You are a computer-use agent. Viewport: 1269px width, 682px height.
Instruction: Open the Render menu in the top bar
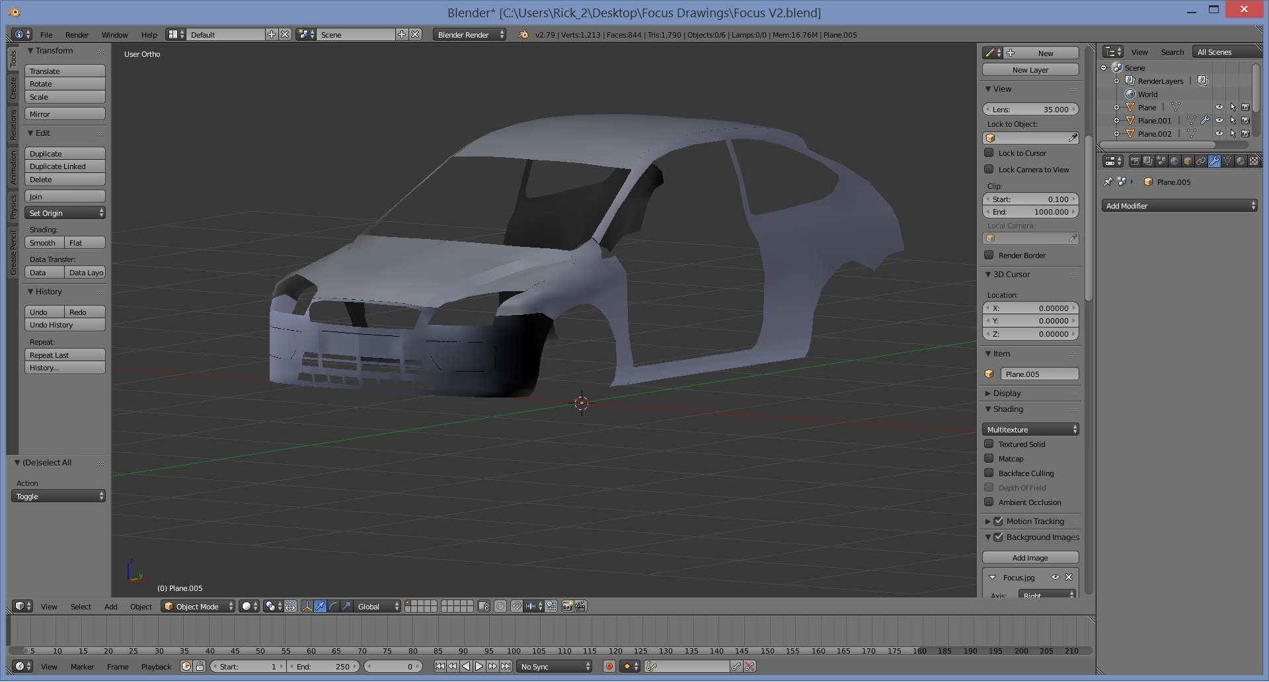77,35
